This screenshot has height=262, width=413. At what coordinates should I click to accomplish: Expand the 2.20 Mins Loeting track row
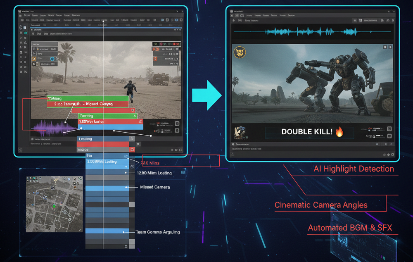pos(107,162)
